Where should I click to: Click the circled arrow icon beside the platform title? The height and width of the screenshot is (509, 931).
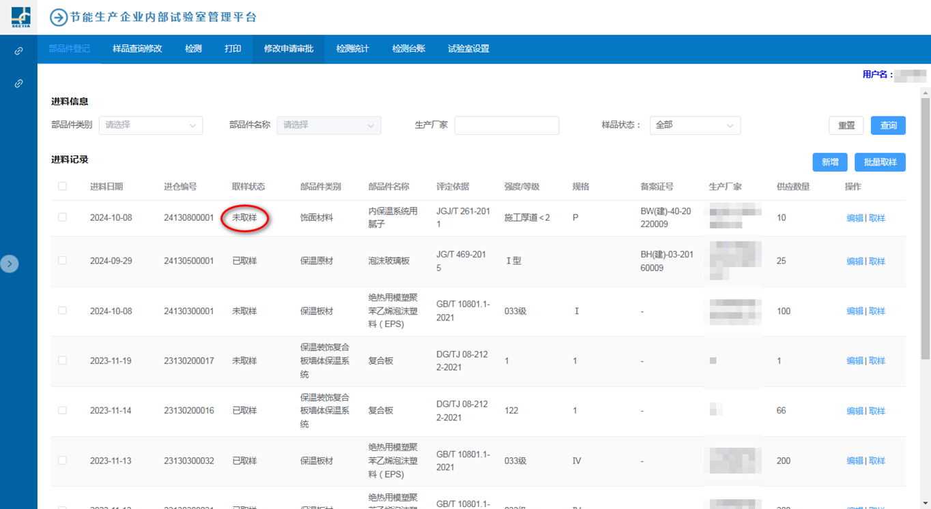point(59,18)
